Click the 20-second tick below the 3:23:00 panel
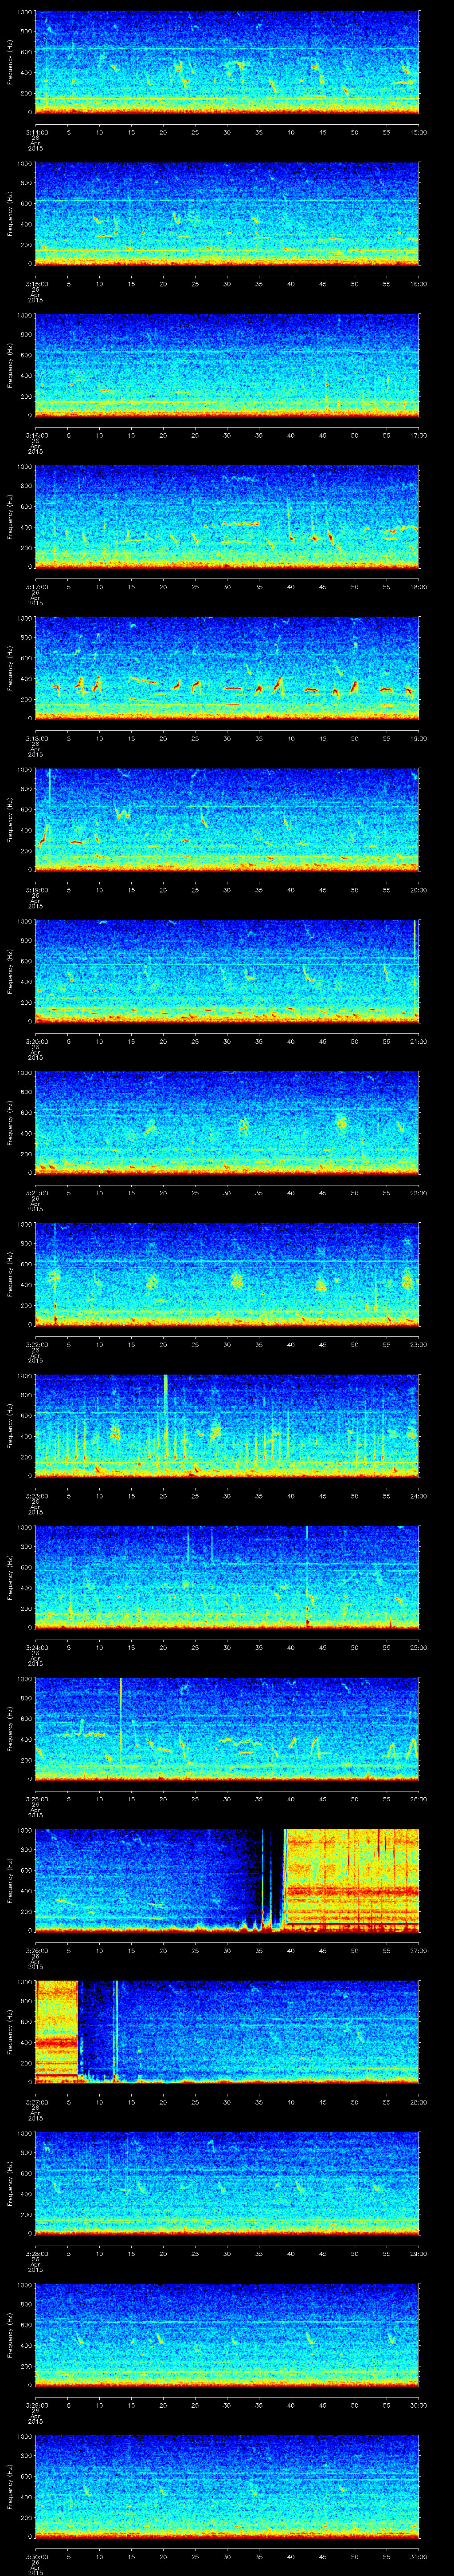 click(x=163, y=1495)
